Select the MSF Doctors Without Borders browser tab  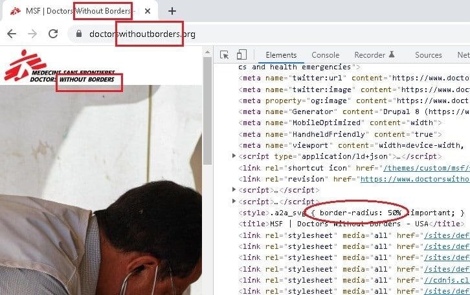[80, 11]
